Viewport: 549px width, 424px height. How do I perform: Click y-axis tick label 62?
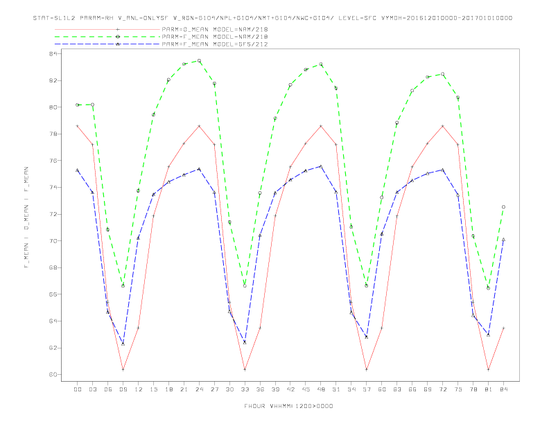pyautogui.click(x=53, y=348)
